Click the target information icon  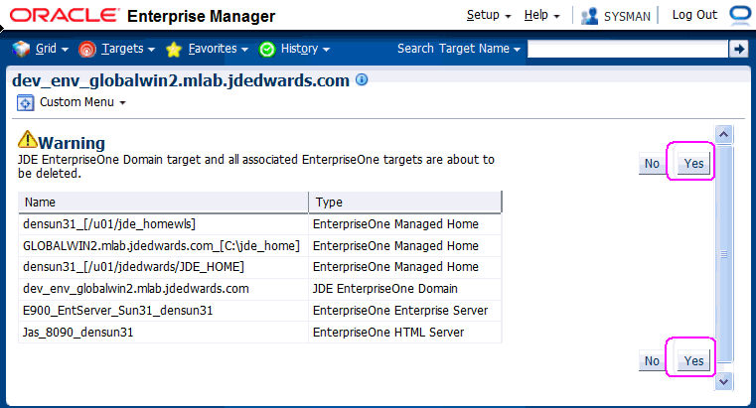(362, 79)
